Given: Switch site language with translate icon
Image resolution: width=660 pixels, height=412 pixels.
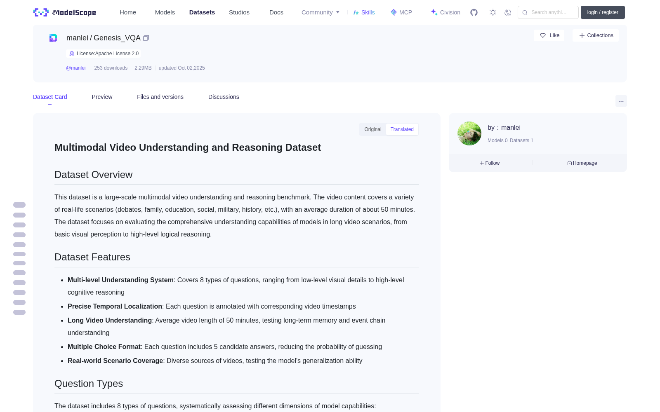Looking at the screenshot, I should coord(508,12).
